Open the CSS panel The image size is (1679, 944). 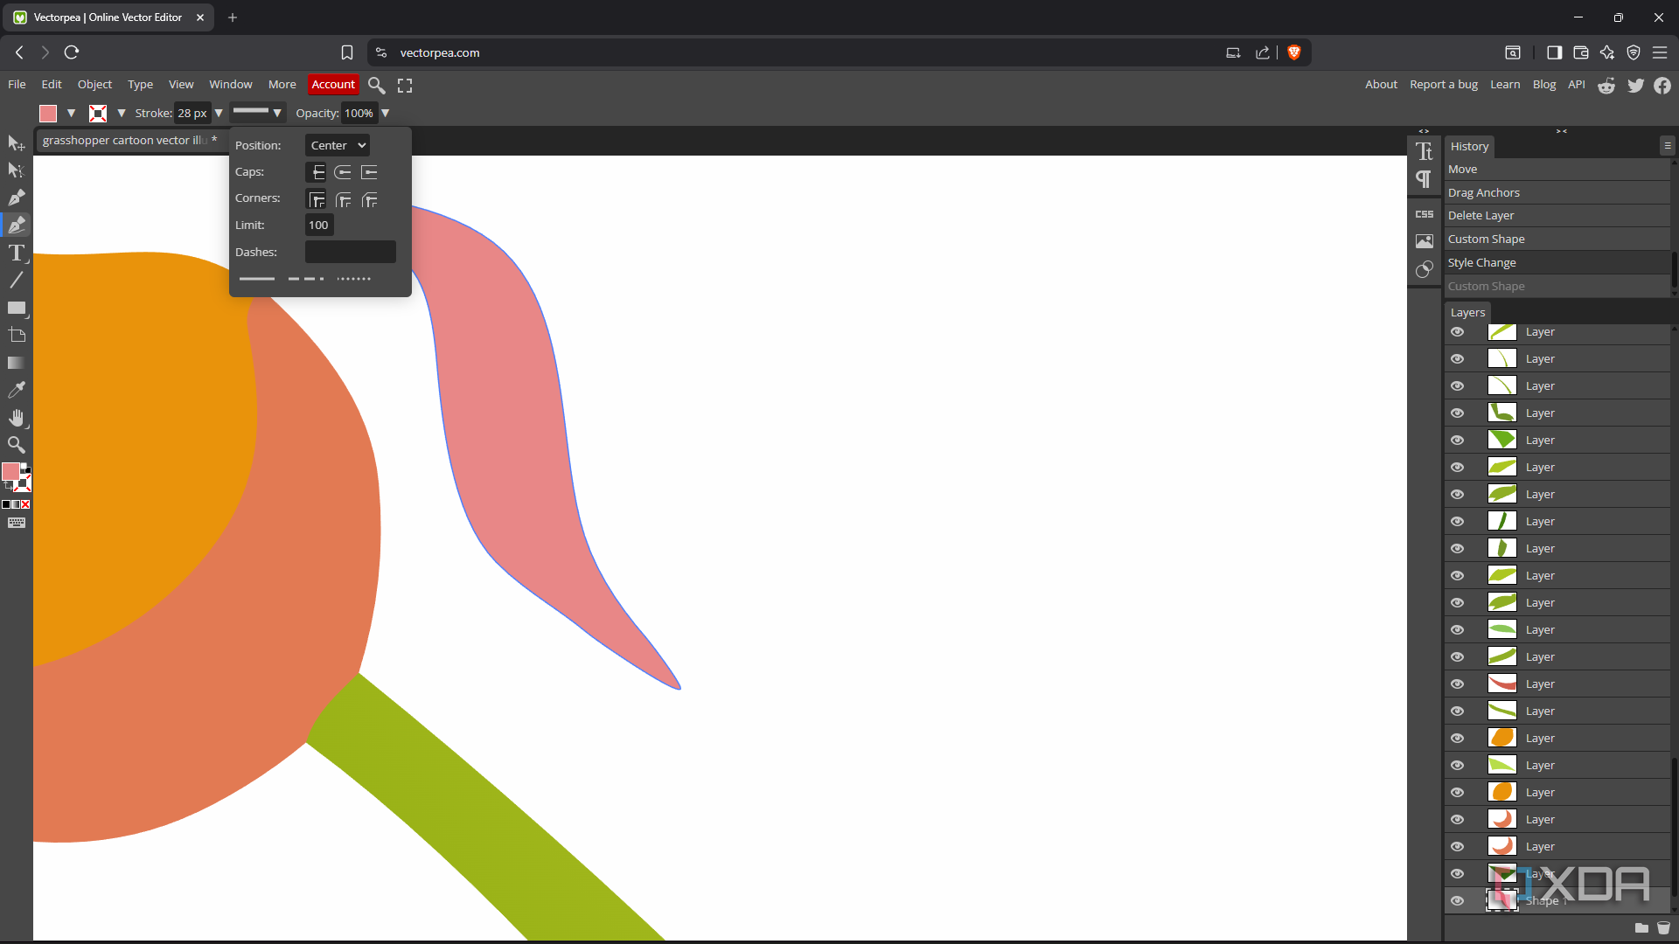coord(1425,214)
